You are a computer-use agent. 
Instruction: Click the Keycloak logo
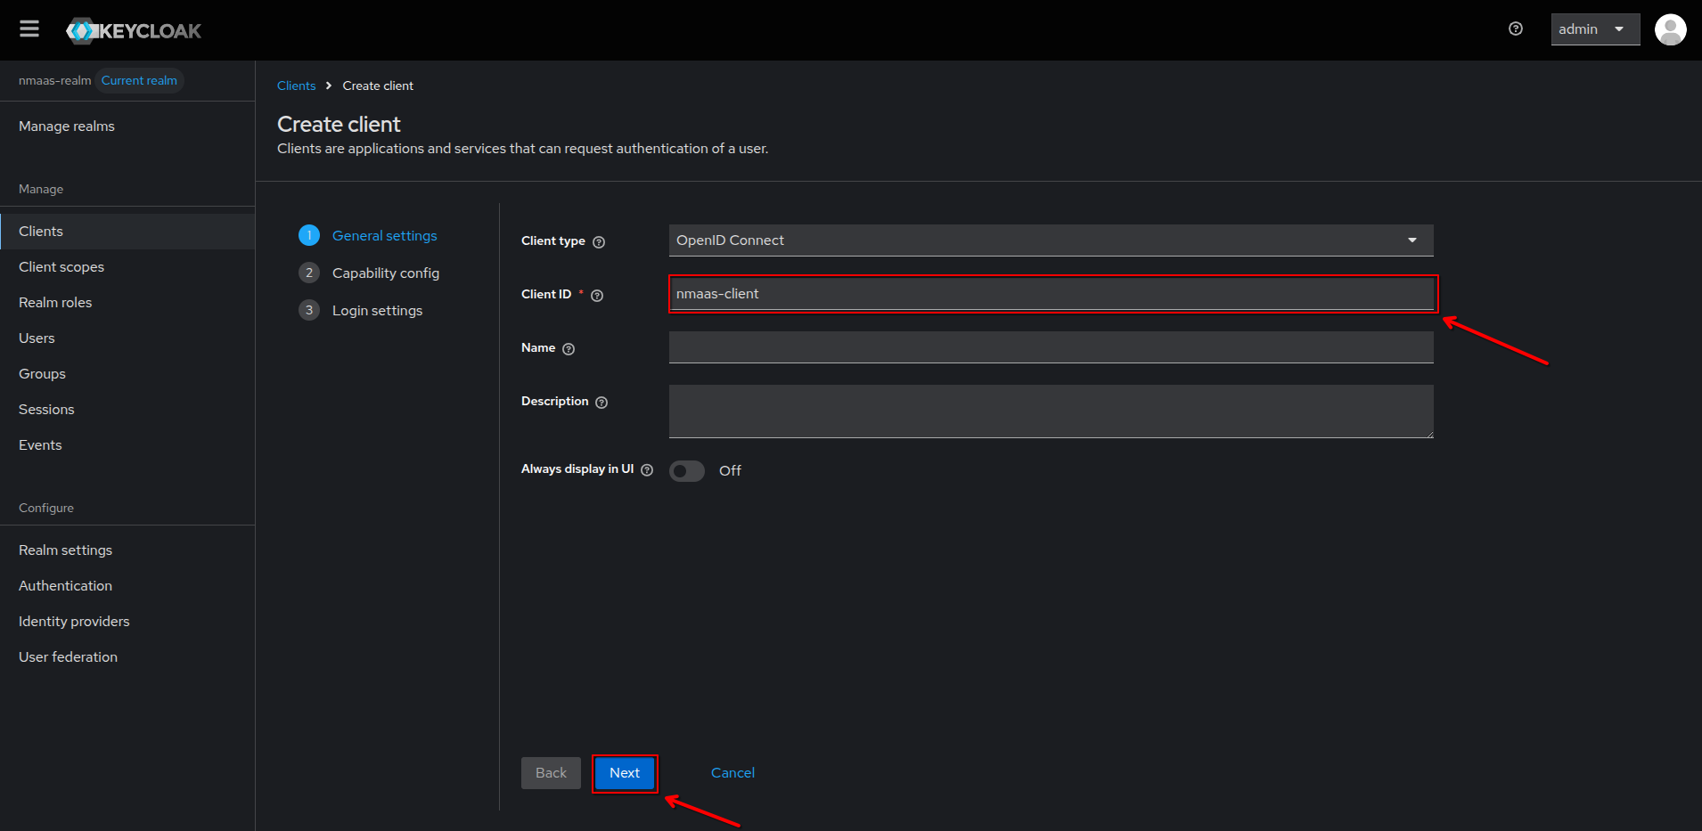pos(134,31)
